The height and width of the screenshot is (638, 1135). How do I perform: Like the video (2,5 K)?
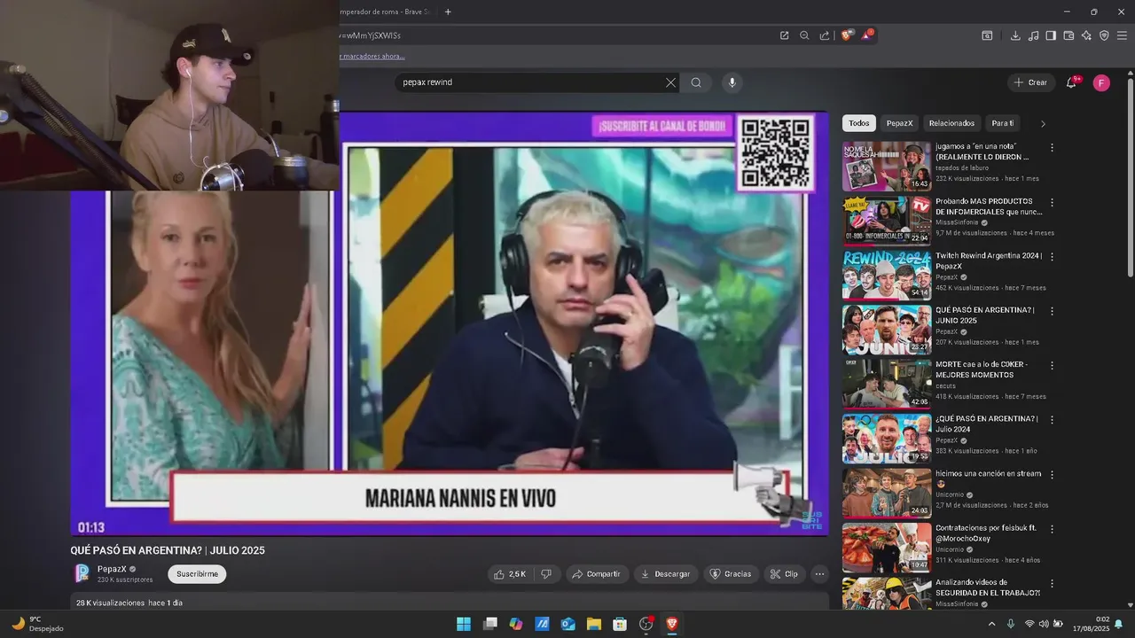pyautogui.click(x=510, y=574)
